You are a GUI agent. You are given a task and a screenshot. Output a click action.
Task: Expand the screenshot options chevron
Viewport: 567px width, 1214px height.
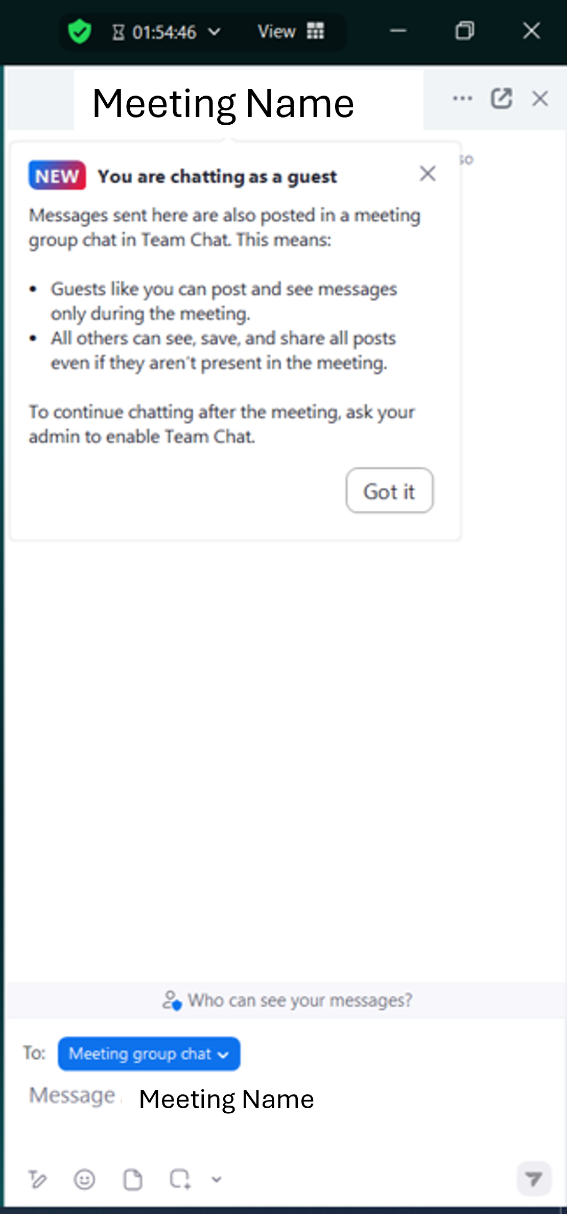pyautogui.click(x=217, y=1179)
